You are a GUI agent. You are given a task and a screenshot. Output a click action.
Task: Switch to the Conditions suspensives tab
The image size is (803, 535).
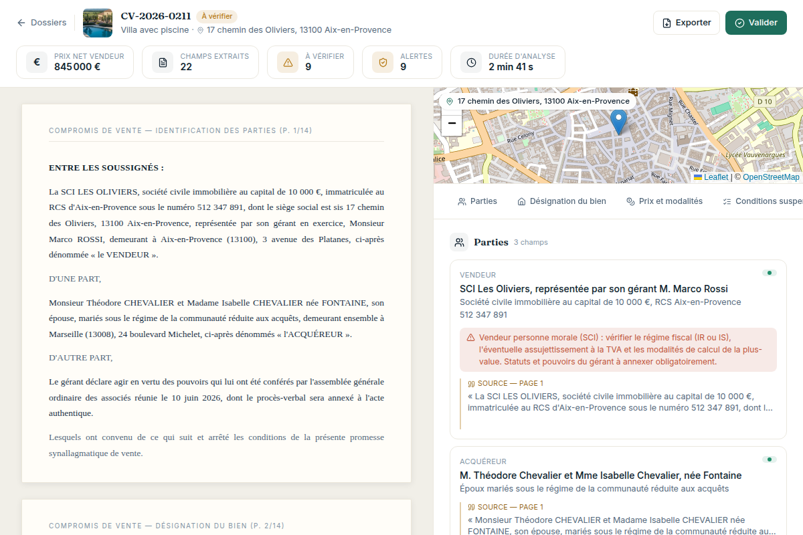tap(762, 201)
